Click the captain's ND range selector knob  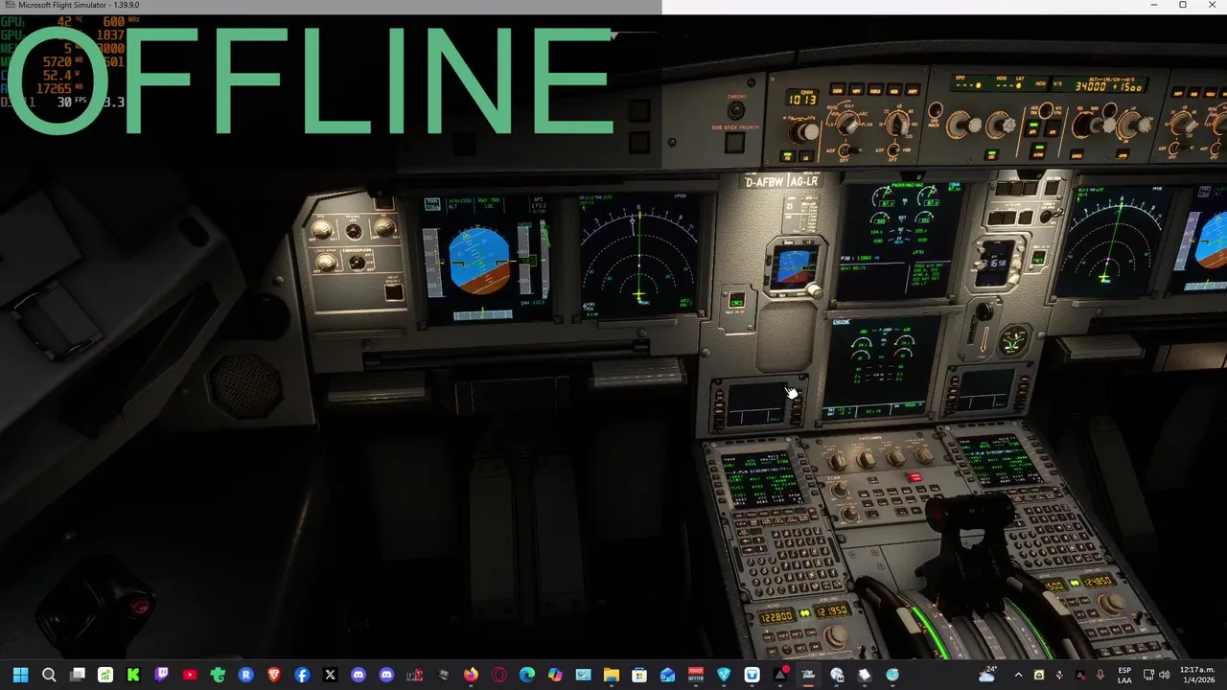pyautogui.click(x=899, y=124)
